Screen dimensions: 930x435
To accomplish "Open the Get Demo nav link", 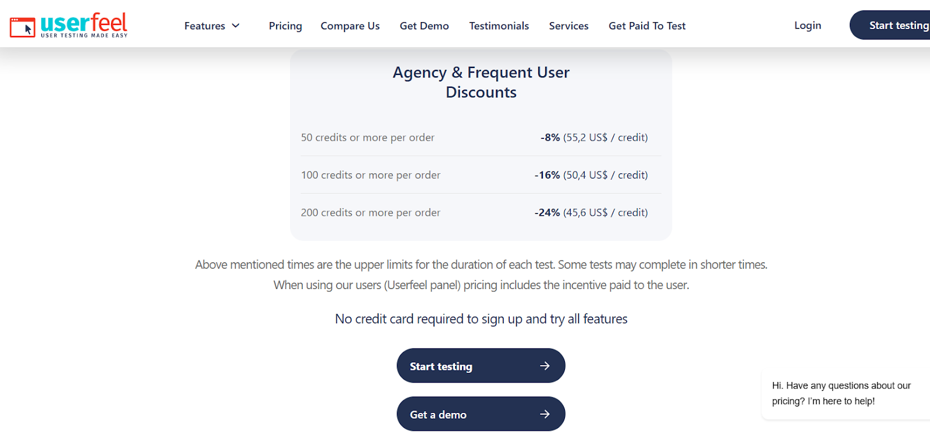I will [424, 26].
